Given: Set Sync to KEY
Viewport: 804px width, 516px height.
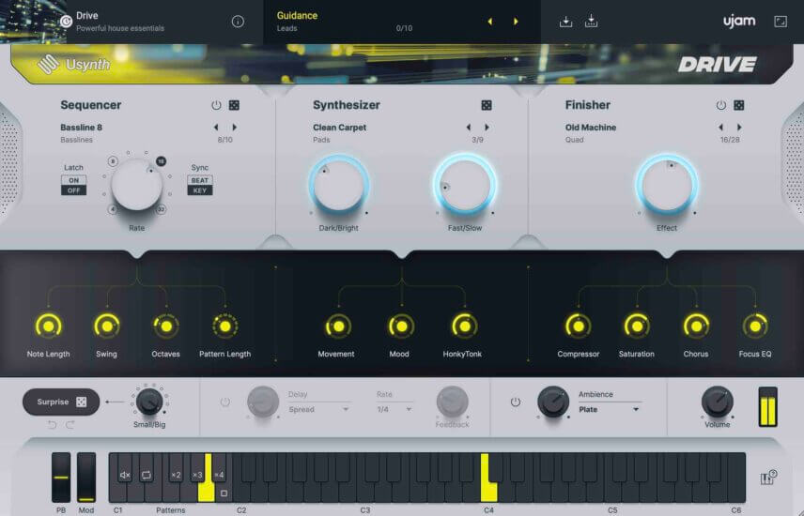Looking at the screenshot, I should point(200,190).
